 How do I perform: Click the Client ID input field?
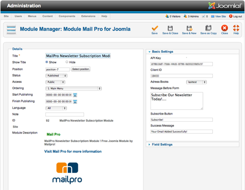click(182, 76)
